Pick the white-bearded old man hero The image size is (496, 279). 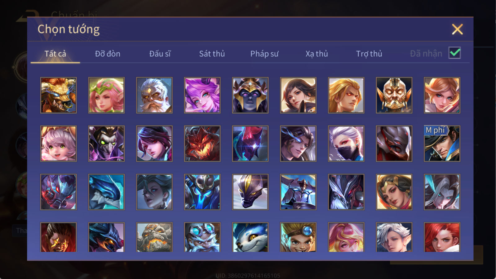pos(154,95)
